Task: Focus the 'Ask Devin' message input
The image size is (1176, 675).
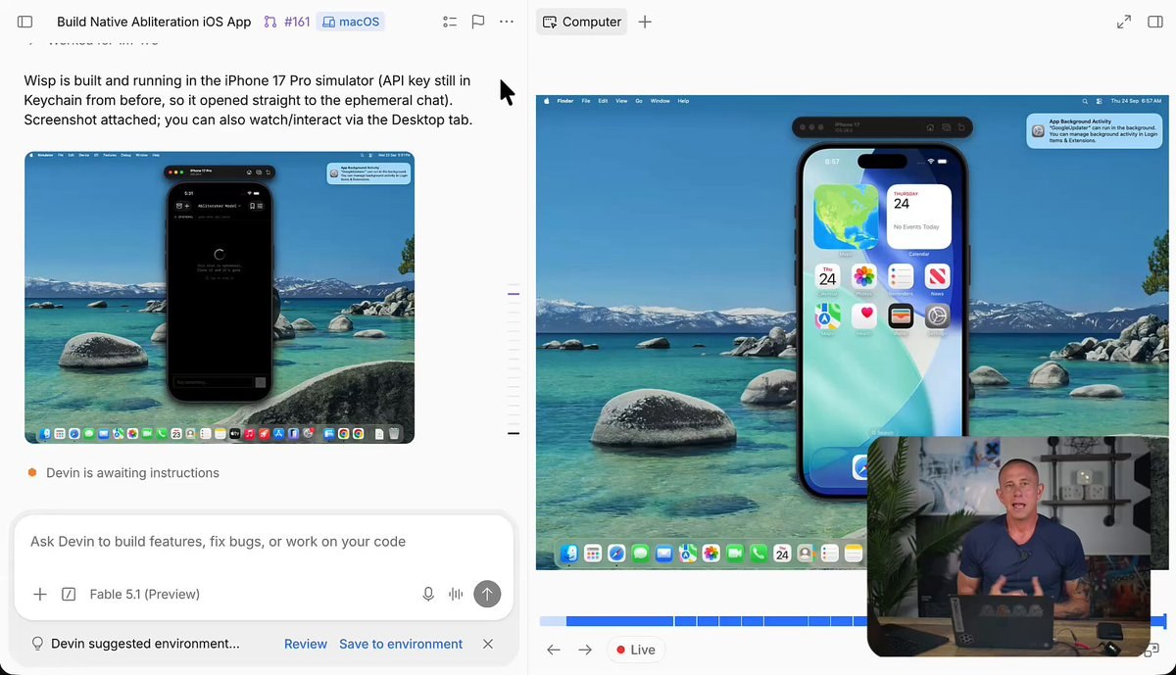Action: click(263, 542)
